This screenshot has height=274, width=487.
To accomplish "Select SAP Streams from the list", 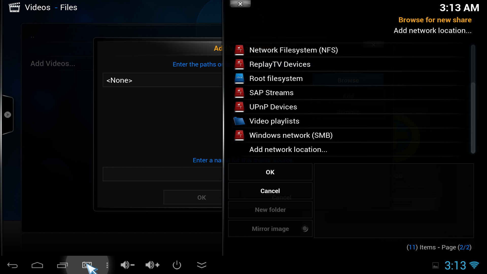I will 271,93.
